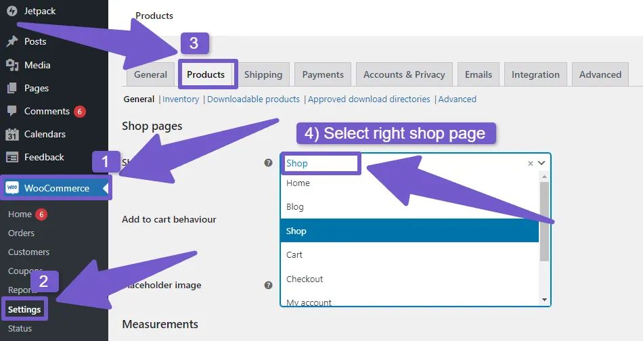Open the Integration settings tab

click(x=535, y=74)
